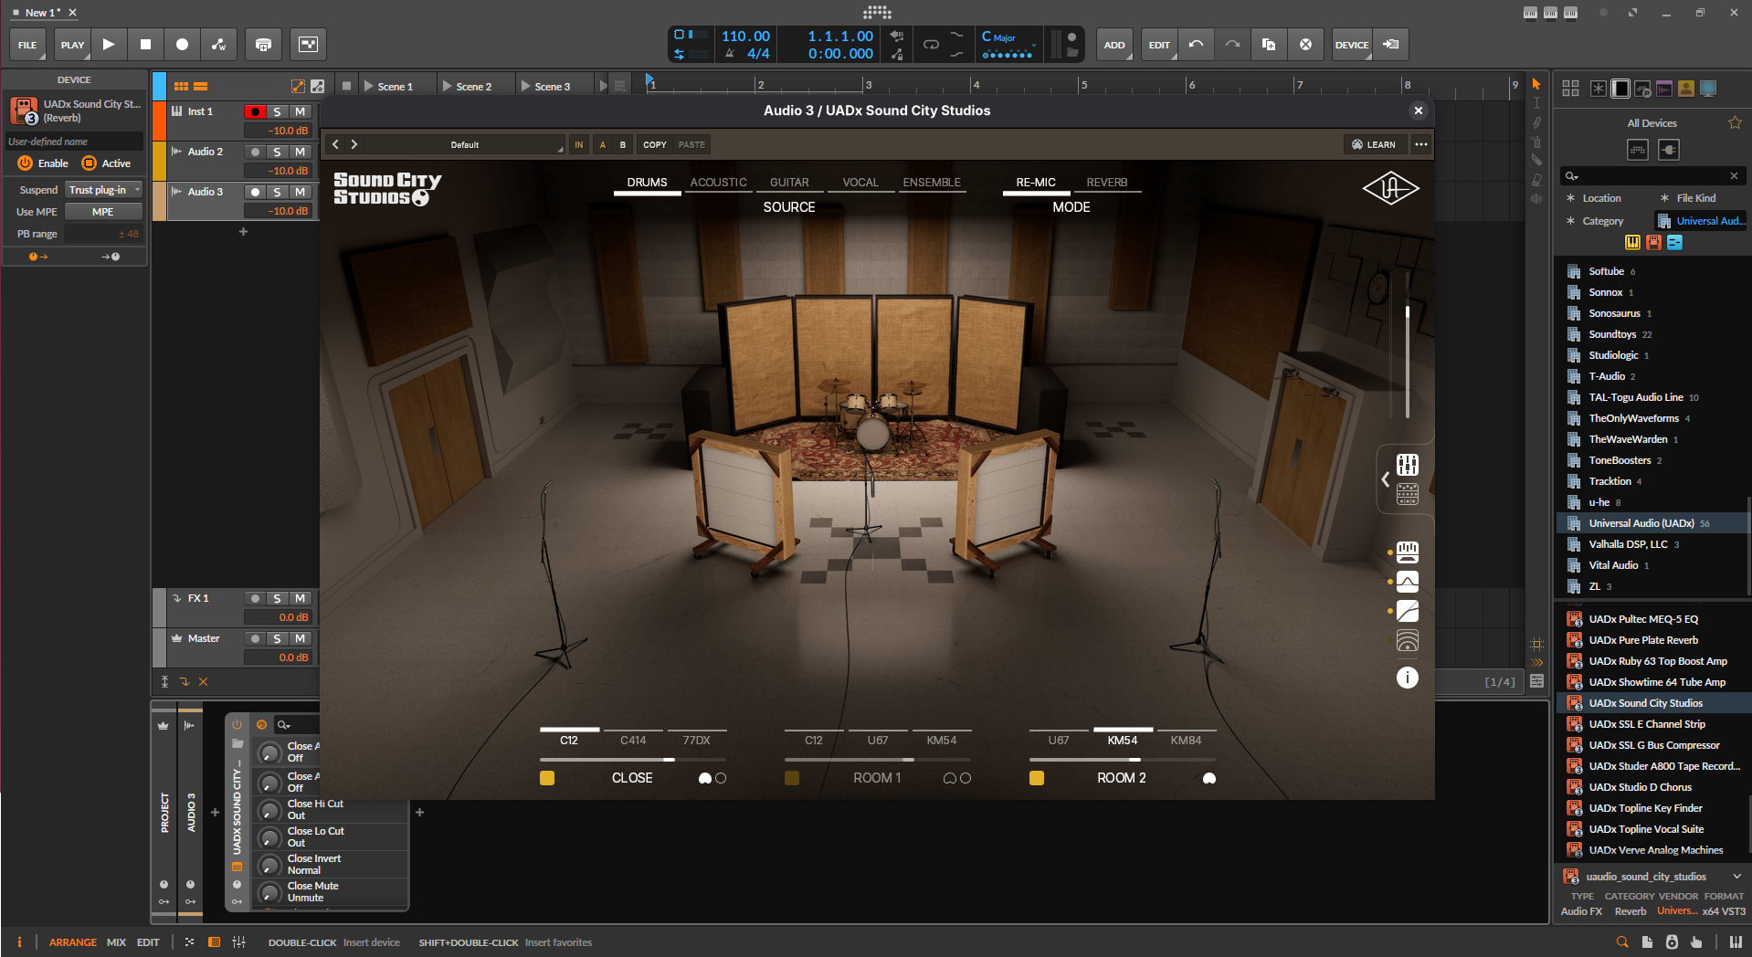Click the Universal Audio logo
This screenshot has height=957, width=1752.
pos(1390,188)
